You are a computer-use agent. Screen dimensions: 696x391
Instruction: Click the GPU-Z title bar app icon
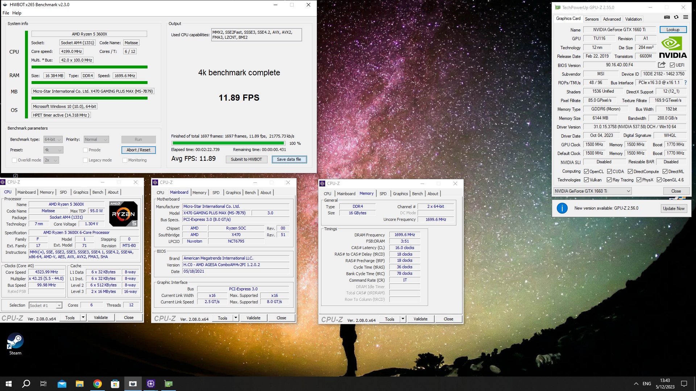pos(558,7)
